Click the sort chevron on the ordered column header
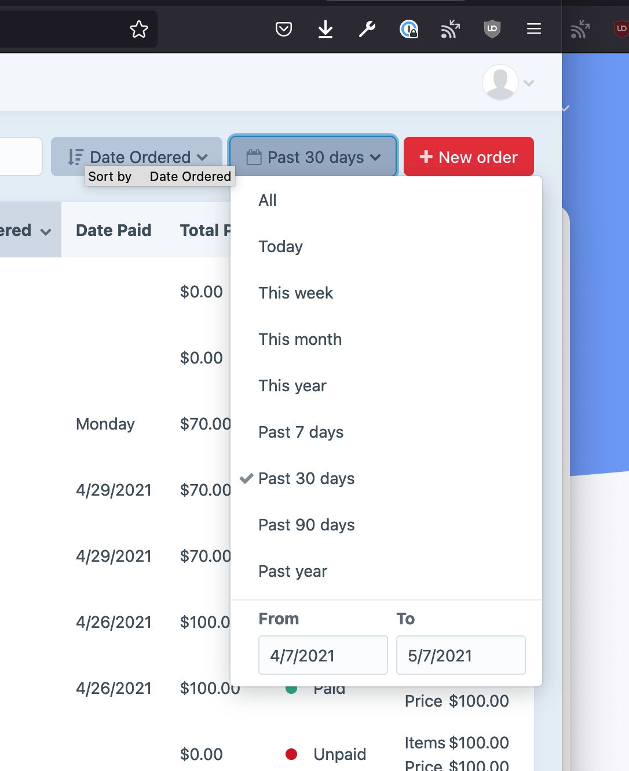Viewport: 629px width, 771px height. [46, 231]
